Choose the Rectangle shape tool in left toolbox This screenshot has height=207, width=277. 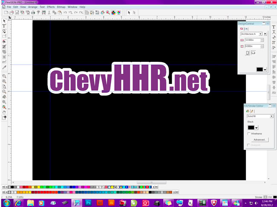click(x=4, y=36)
